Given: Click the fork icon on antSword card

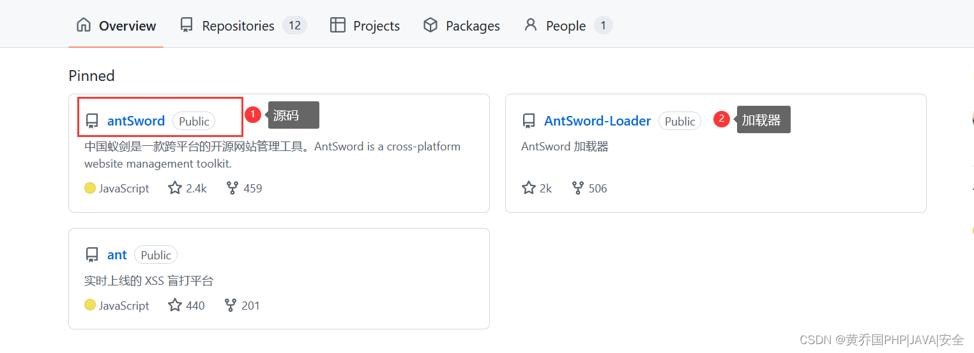Looking at the screenshot, I should (x=232, y=188).
